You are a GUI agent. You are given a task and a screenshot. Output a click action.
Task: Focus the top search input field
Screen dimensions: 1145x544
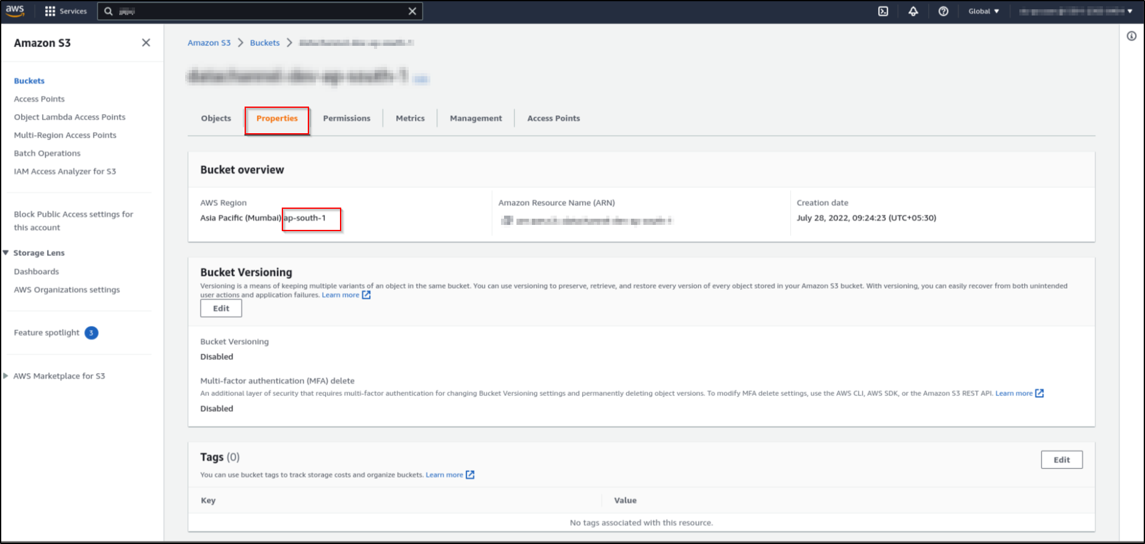[260, 11]
